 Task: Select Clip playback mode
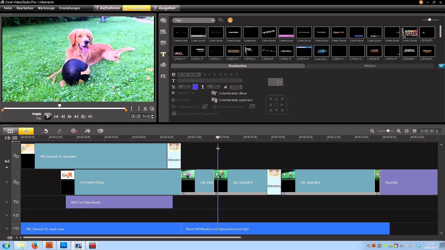click(x=39, y=118)
